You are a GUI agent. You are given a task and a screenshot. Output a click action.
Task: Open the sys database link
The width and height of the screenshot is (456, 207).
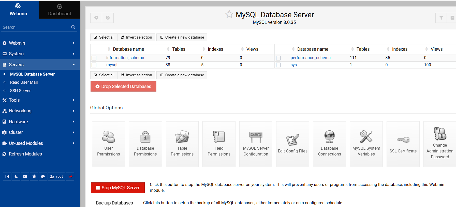tap(294, 65)
